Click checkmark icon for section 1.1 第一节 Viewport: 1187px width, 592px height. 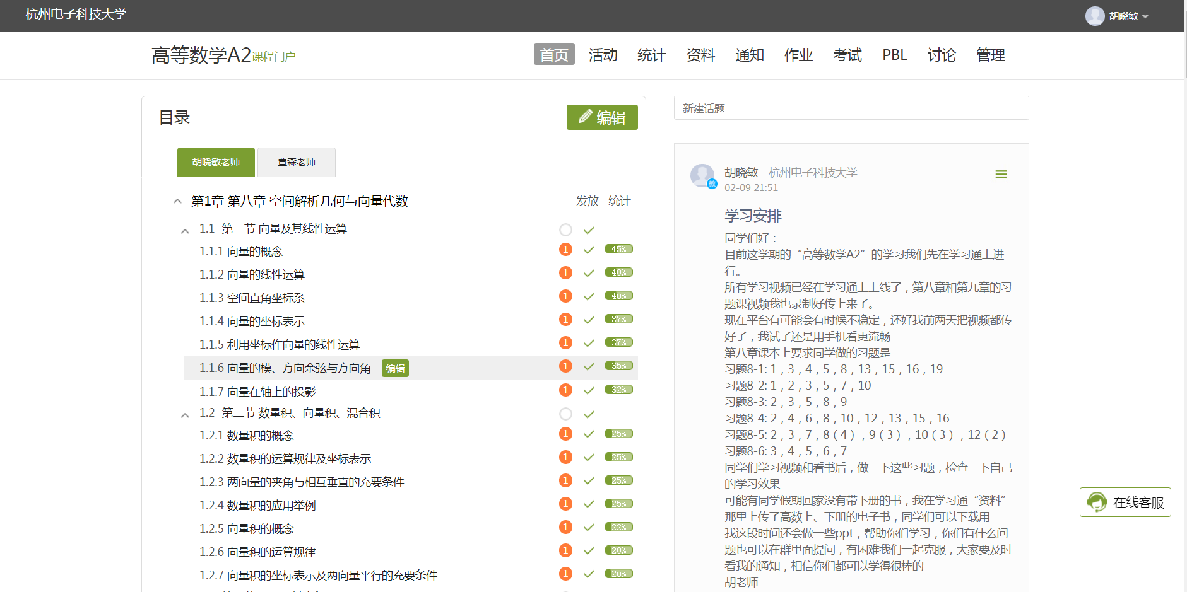(x=589, y=230)
